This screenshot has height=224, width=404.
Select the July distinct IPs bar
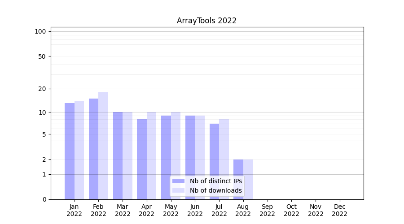click(214, 161)
